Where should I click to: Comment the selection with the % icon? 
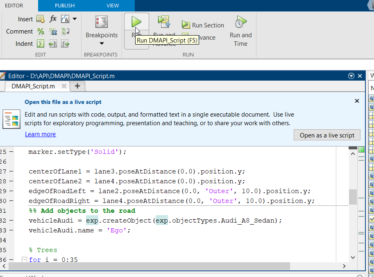[x=40, y=31]
